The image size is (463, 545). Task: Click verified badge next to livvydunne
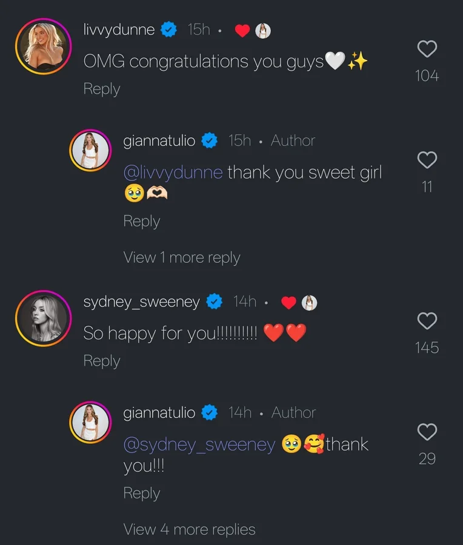click(x=168, y=30)
